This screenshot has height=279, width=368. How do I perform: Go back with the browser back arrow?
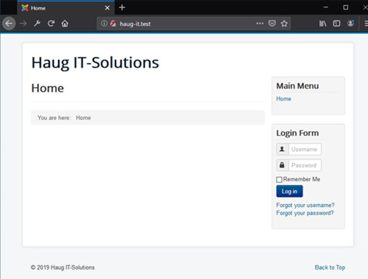tap(9, 24)
